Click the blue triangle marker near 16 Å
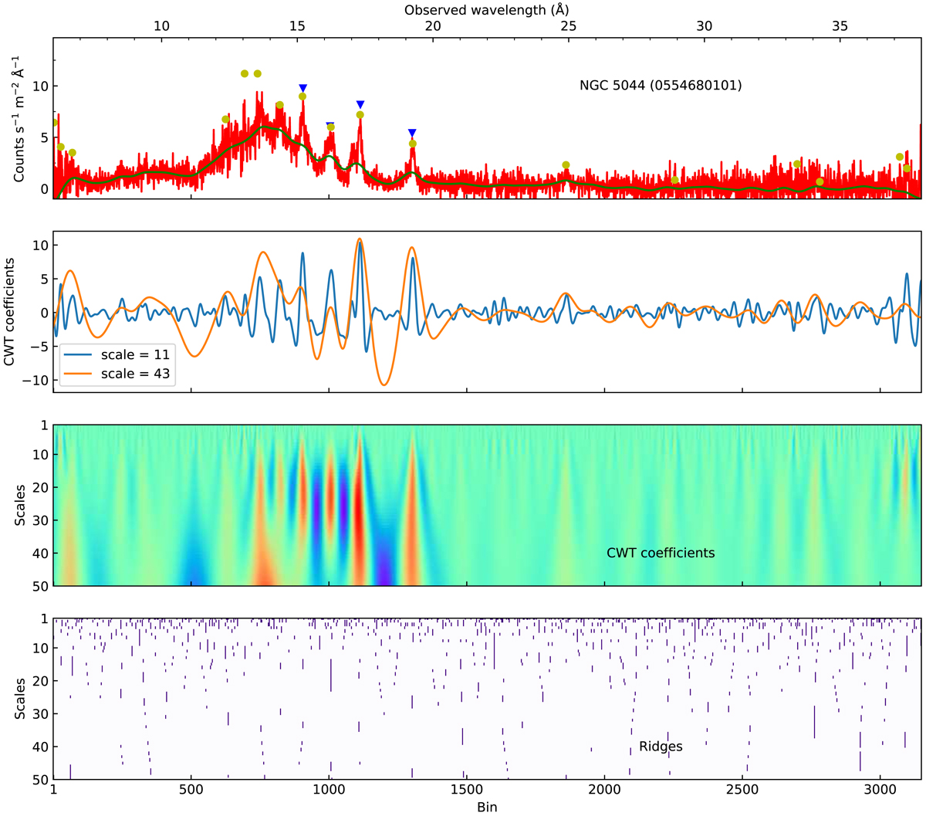Viewport: 926px width, 813px height. pos(330,125)
